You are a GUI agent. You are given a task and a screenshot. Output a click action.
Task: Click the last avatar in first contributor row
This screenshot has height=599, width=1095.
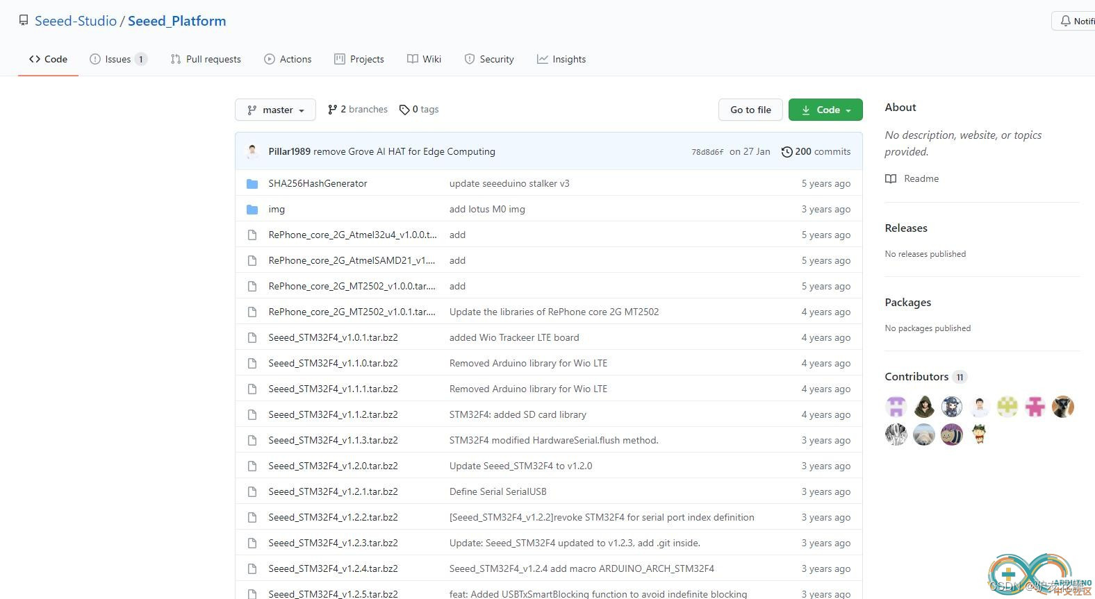(x=1063, y=407)
